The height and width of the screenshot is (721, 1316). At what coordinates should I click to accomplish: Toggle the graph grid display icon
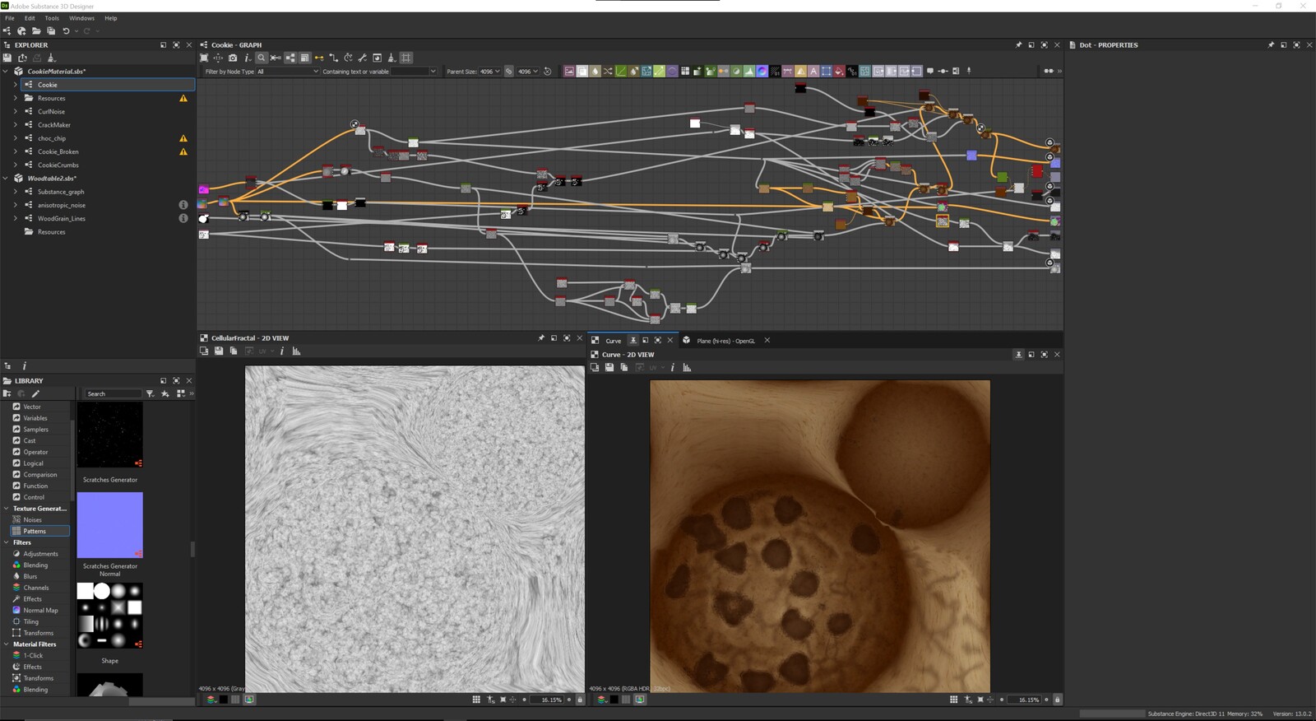pyautogui.click(x=406, y=58)
